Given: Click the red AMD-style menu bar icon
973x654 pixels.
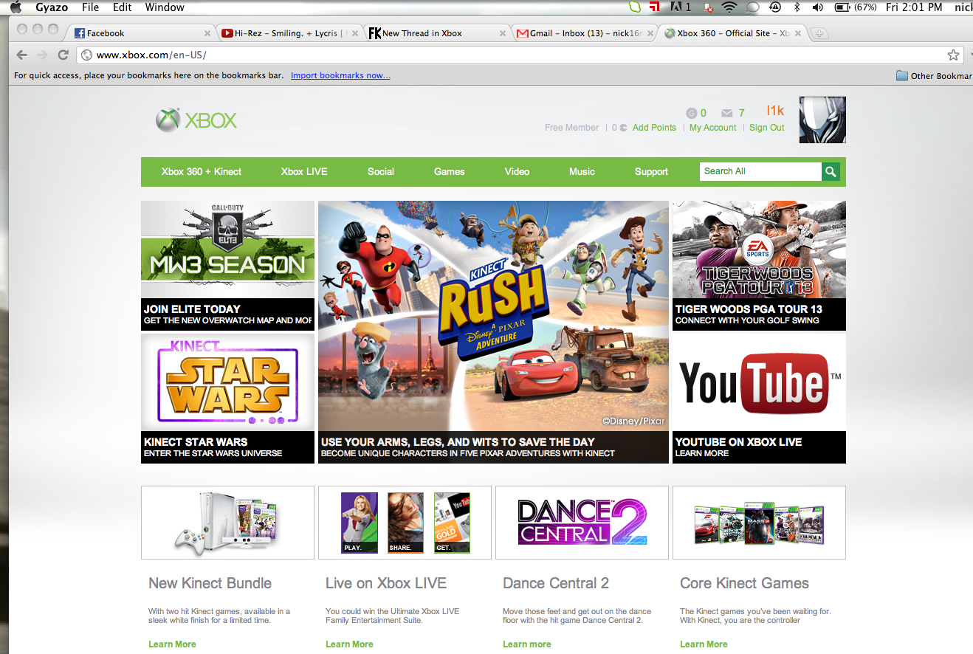Looking at the screenshot, I should pyautogui.click(x=654, y=7).
